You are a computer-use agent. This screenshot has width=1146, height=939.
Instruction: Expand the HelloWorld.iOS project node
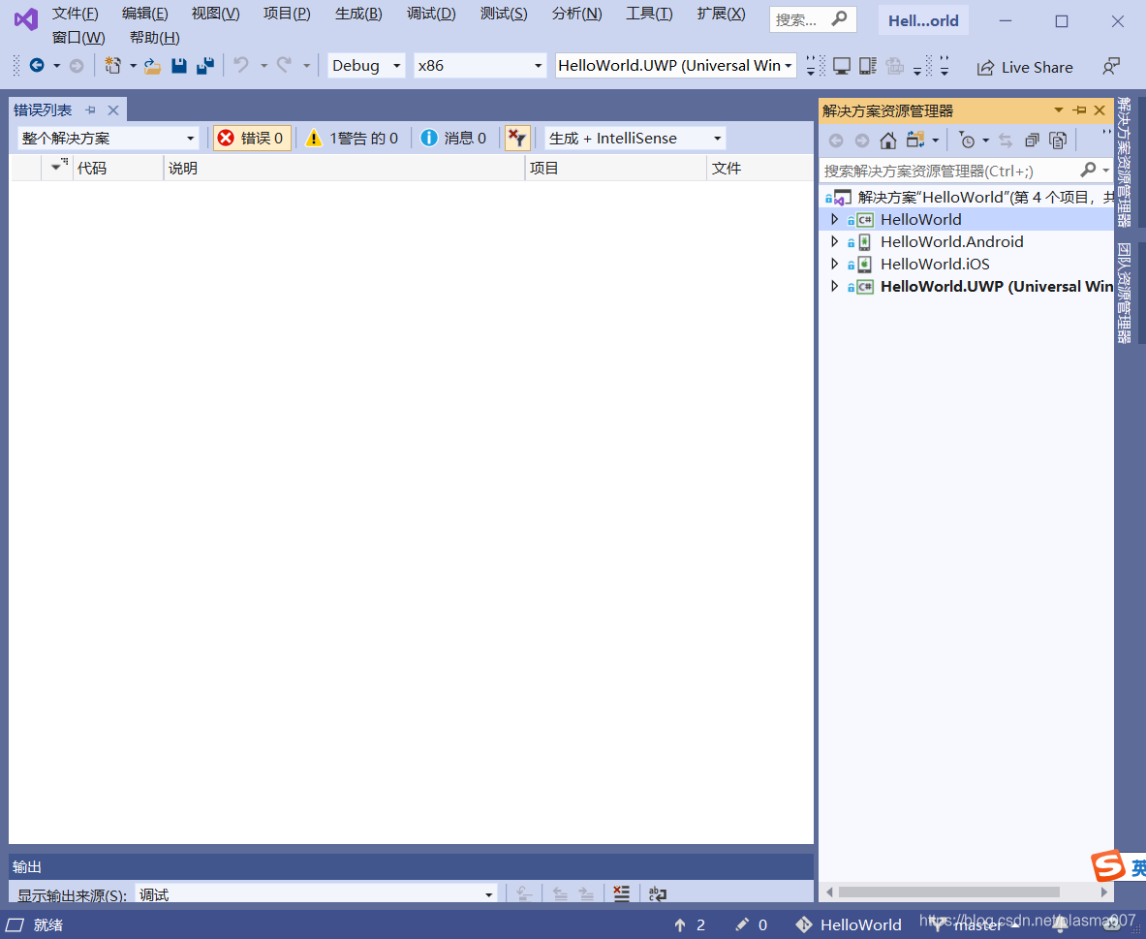click(x=835, y=264)
